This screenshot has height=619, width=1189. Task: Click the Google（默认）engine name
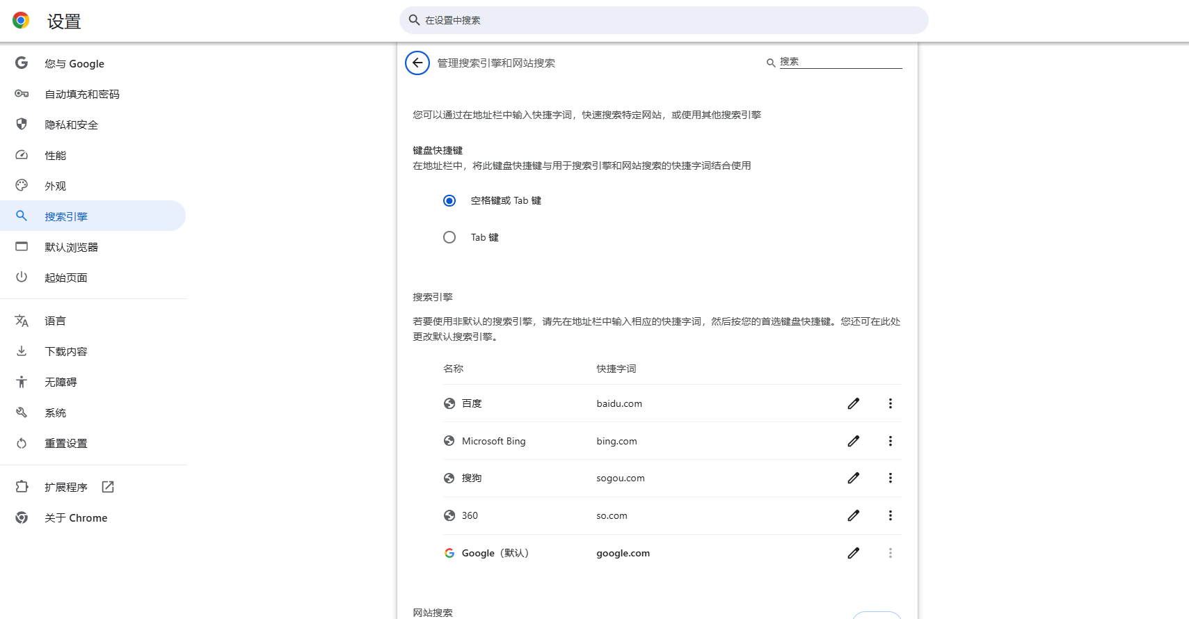pos(496,553)
